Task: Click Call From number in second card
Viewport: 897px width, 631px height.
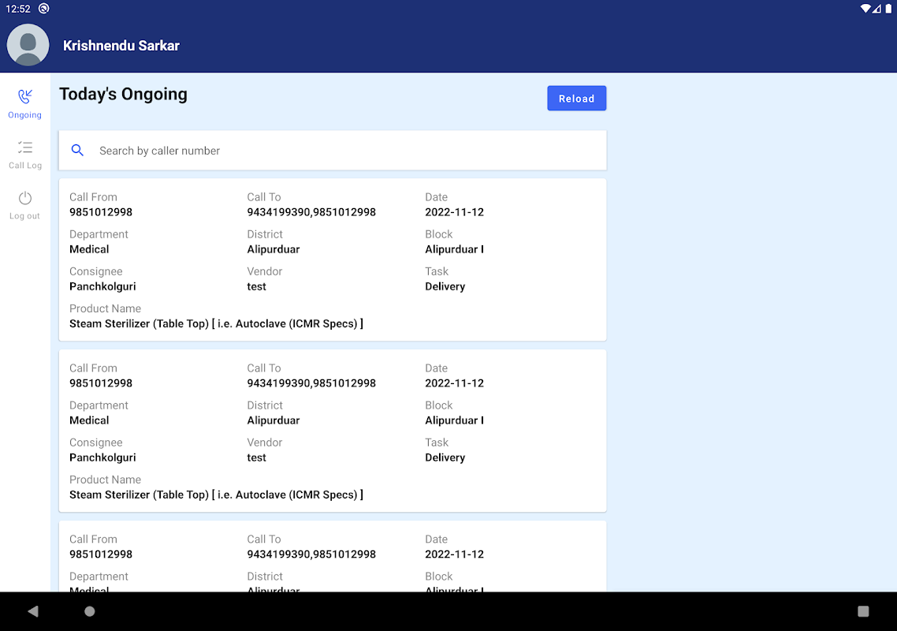Action: pos(101,383)
